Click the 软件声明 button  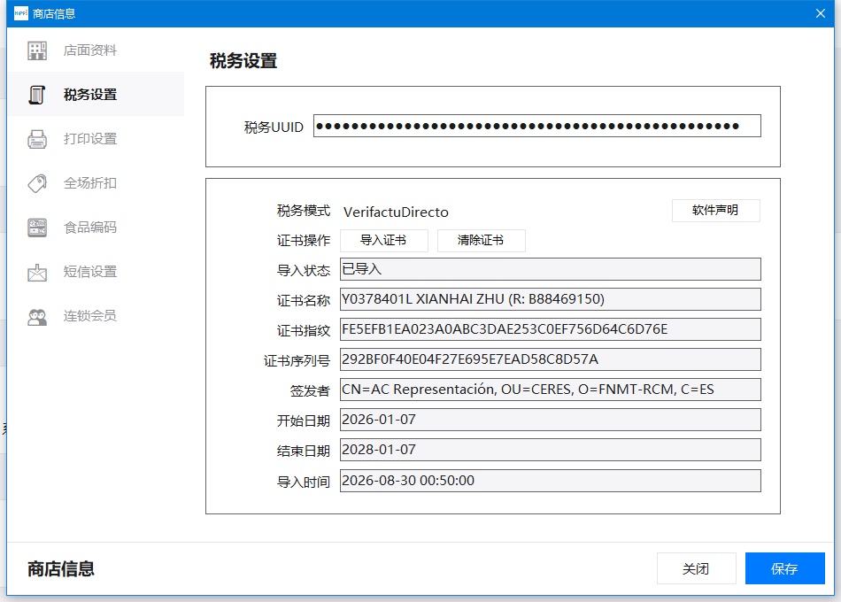tap(715, 211)
